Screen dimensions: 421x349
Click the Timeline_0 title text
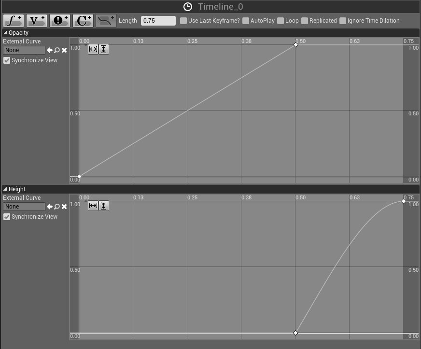[x=221, y=7]
